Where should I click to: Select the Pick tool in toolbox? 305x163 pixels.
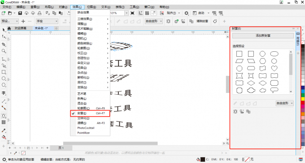pos(4,29)
